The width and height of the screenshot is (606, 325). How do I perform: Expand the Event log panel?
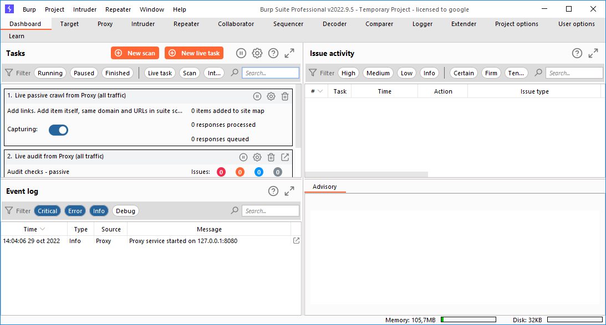(289, 191)
